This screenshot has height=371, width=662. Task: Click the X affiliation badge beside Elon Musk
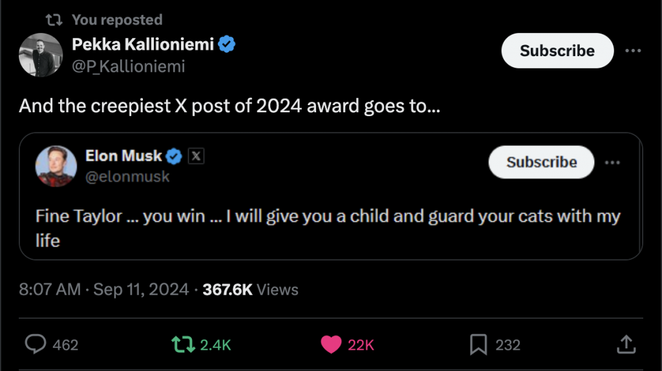pyautogui.click(x=196, y=155)
